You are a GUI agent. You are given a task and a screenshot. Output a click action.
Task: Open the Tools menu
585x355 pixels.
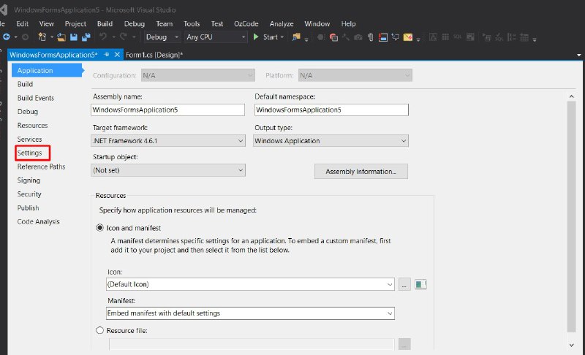192,24
